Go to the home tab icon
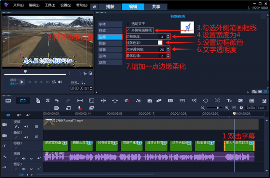270x178 pixels. point(94,7)
